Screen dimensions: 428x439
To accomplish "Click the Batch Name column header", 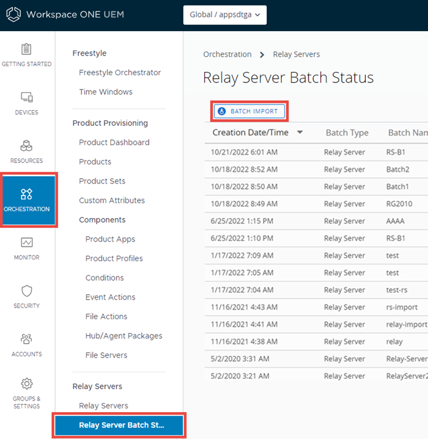I will [408, 133].
